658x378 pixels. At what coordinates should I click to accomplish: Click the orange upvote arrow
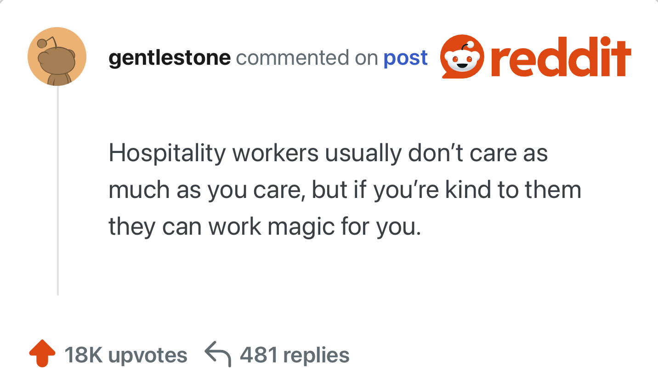(42, 354)
